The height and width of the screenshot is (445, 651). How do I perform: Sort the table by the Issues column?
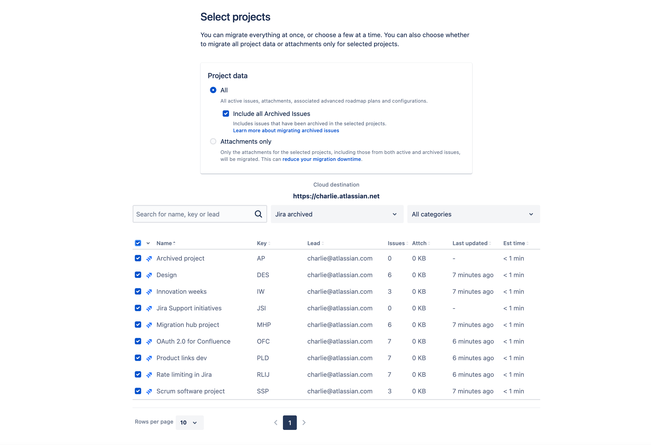point(396,243)
